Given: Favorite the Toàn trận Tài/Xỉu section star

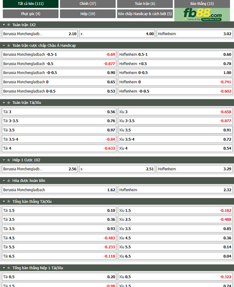Looking at the screenshot, I should coord(9,103).
